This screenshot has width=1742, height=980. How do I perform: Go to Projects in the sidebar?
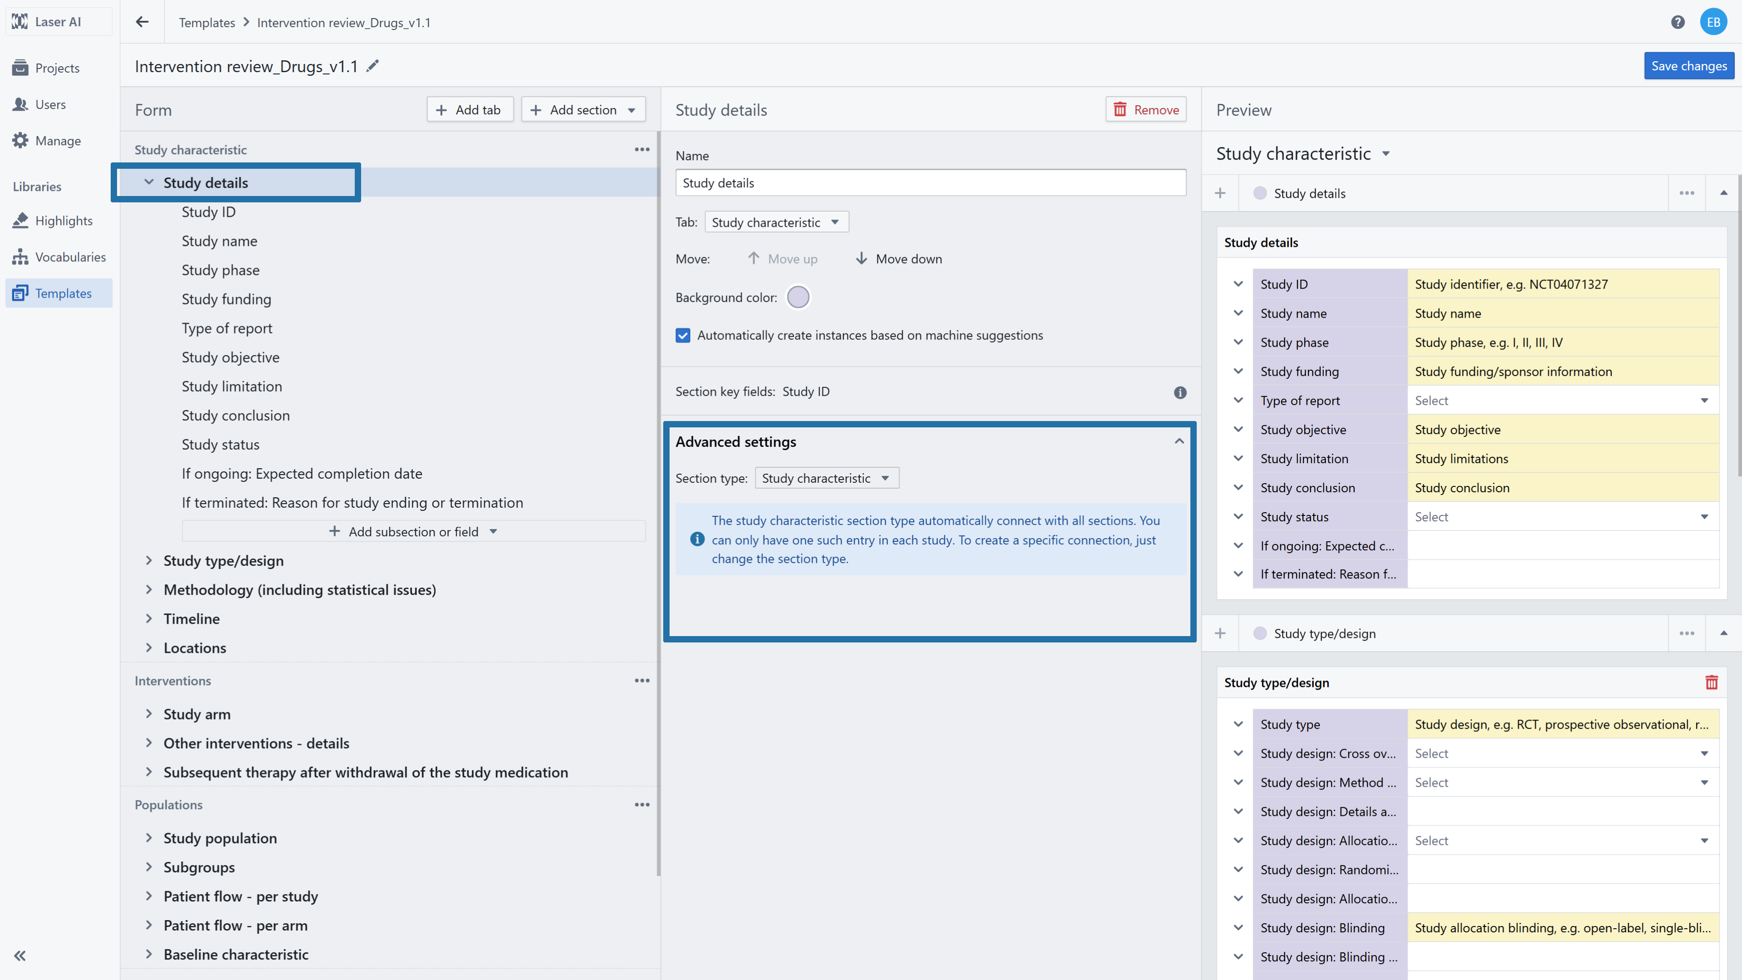57,69
